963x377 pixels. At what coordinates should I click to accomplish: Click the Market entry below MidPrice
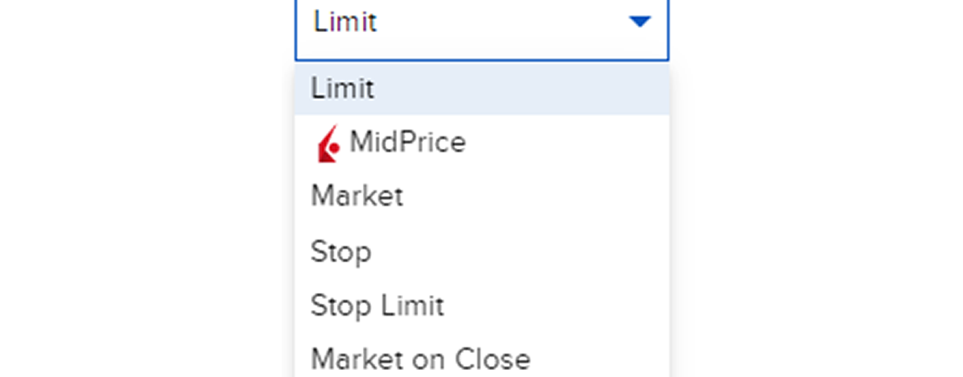[x=357, y=196]
